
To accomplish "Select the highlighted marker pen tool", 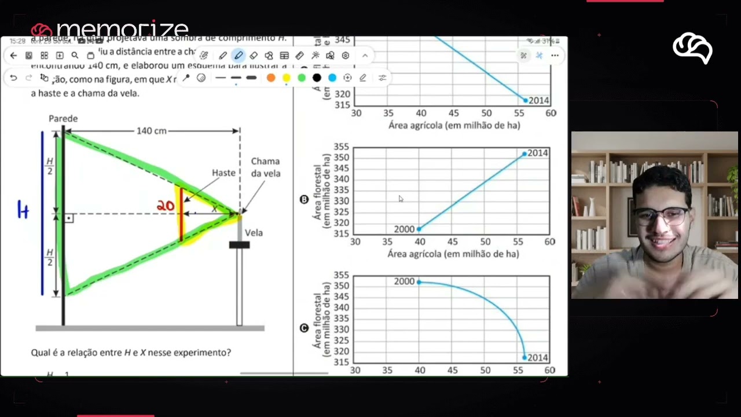I will pos(238,56).
